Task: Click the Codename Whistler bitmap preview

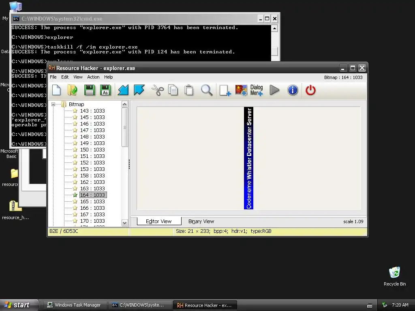Action: tap(248, 158)
